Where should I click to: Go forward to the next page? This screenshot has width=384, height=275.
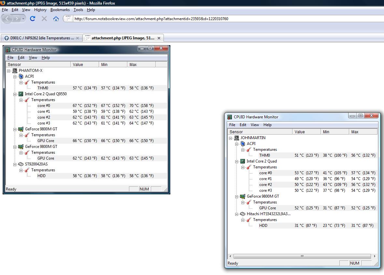pyautogui.click(x=17, y=19)
